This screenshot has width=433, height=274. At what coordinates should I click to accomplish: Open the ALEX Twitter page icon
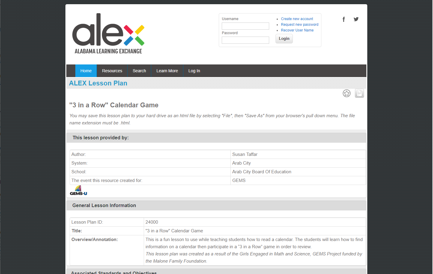pyautogui.click(x=356, y=19)
